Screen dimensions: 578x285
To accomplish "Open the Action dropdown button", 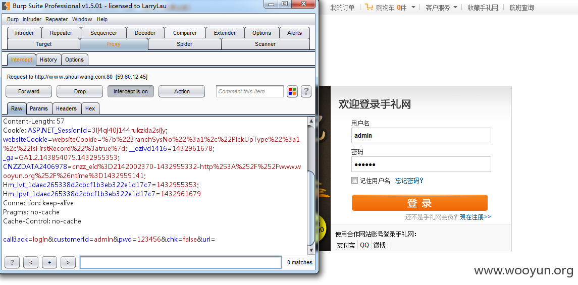I will (x=182, y=91).
